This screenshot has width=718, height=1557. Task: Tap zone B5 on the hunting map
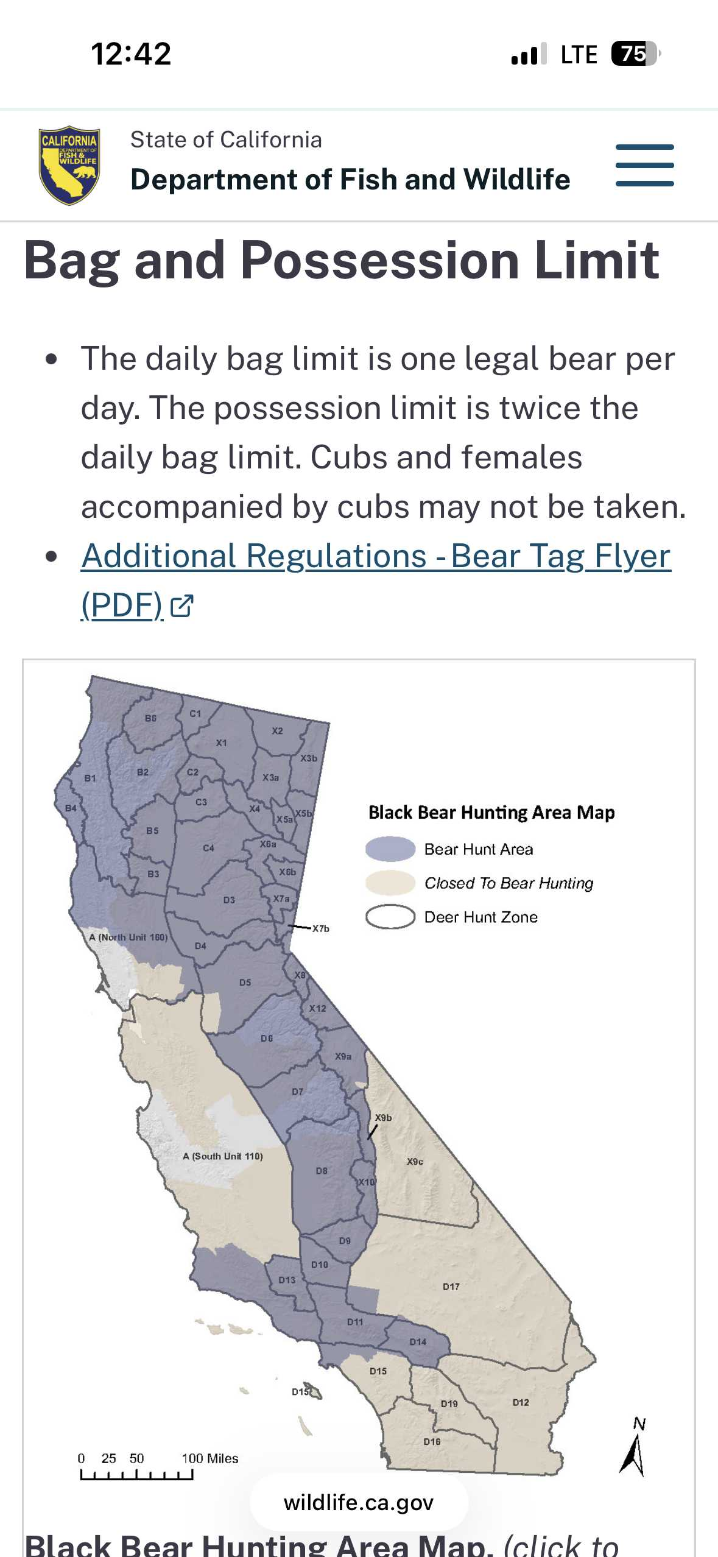pos(152,830)
